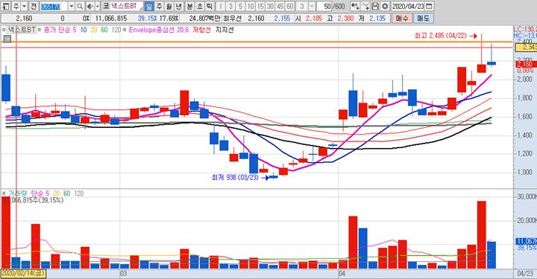Click the 넥스트BT stock name field
The width and height of the screenshot is (537, 279).
coord(126,6)
